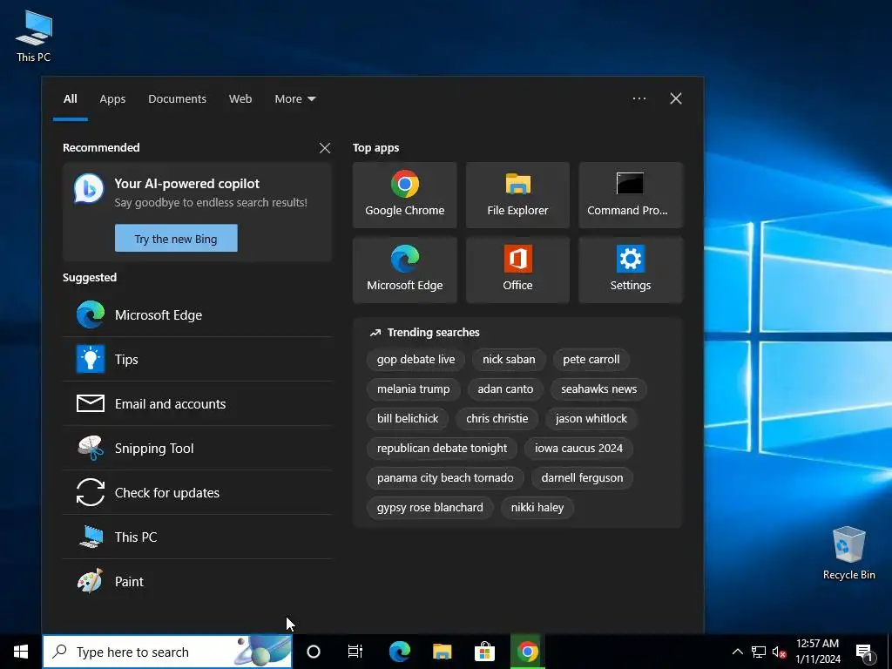Search trending 'gop debate live'
The image size is (892, 669).
coord(416,360)
